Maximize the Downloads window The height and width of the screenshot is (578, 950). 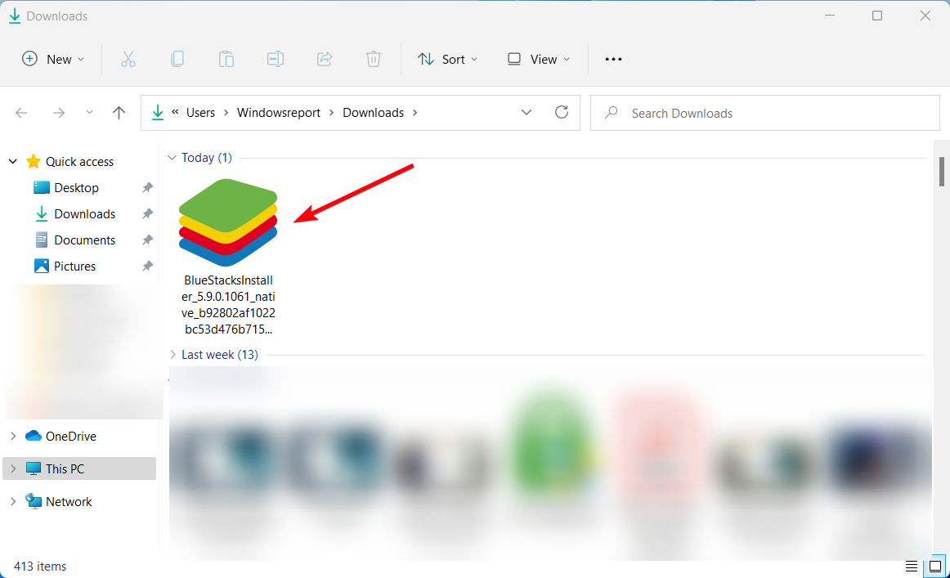(x=876, y=16)
